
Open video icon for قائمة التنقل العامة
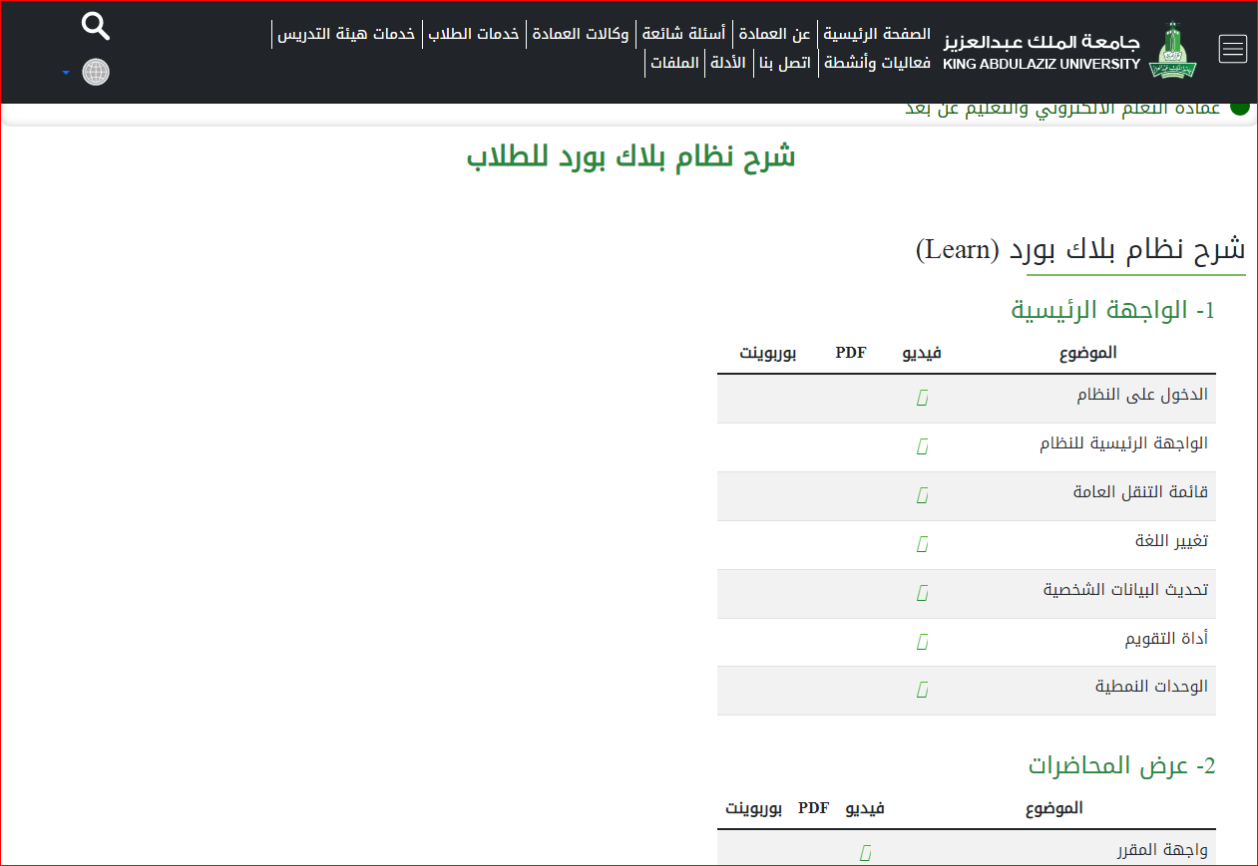(x=923, y=495)
